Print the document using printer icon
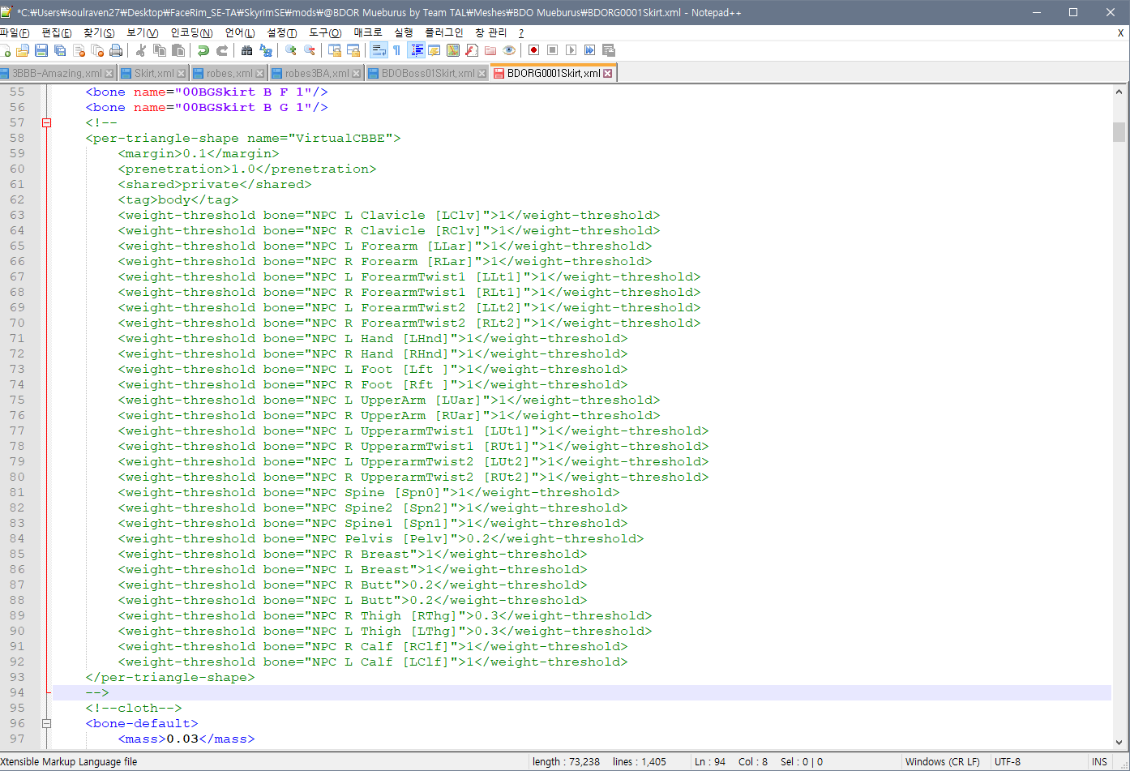1130x771 pixels. (x=116, y=50)
